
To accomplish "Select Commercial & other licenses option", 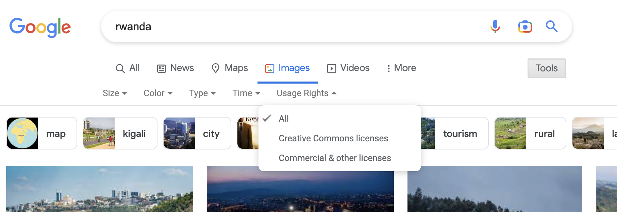I will point(335,158).
